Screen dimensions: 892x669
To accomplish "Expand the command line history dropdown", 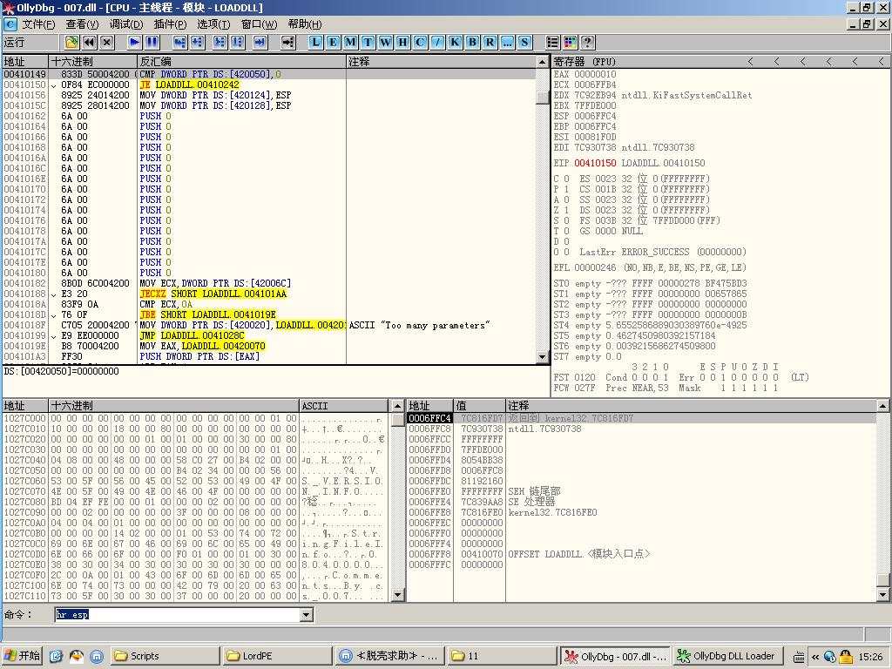I will (x=306, y=615).
